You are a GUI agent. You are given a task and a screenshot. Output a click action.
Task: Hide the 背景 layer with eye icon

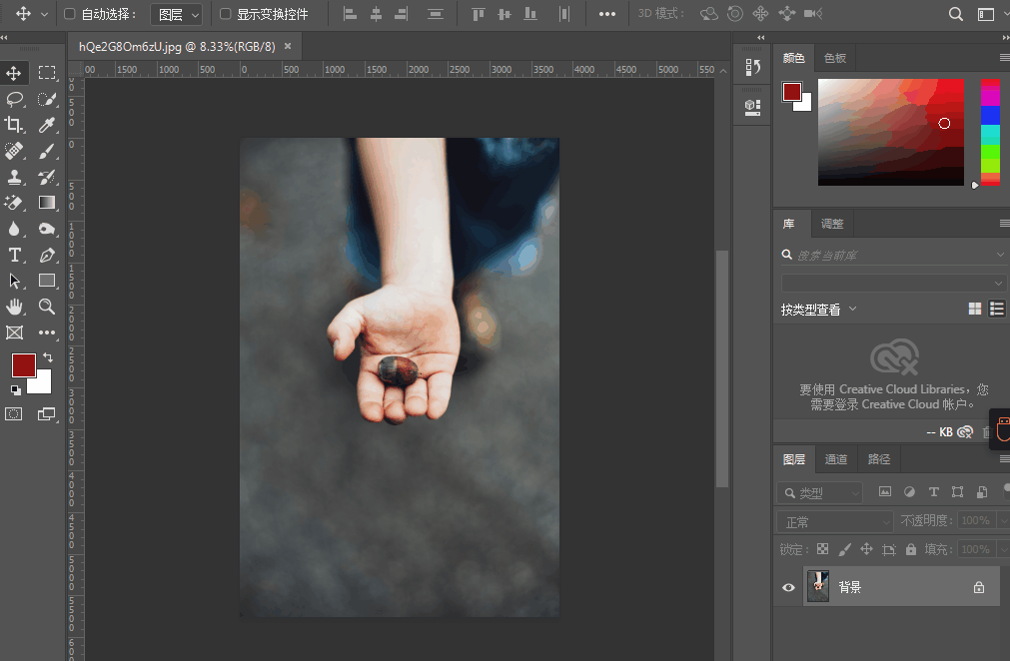(788, 588)
